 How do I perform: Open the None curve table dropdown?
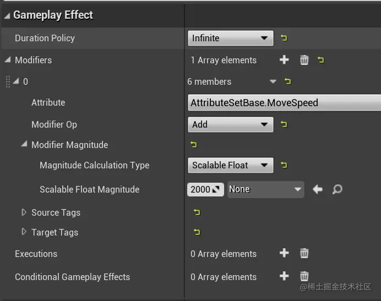click(x=265, y=189)
